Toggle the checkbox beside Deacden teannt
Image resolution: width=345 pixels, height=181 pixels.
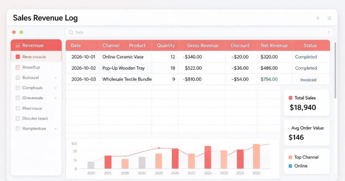coord(18,118)
